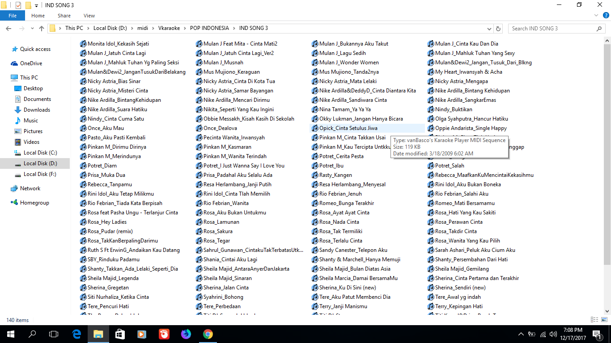The image size is (611, 343).
Task: Open Action Center notifications icon
Action: (x=597, y=334)
